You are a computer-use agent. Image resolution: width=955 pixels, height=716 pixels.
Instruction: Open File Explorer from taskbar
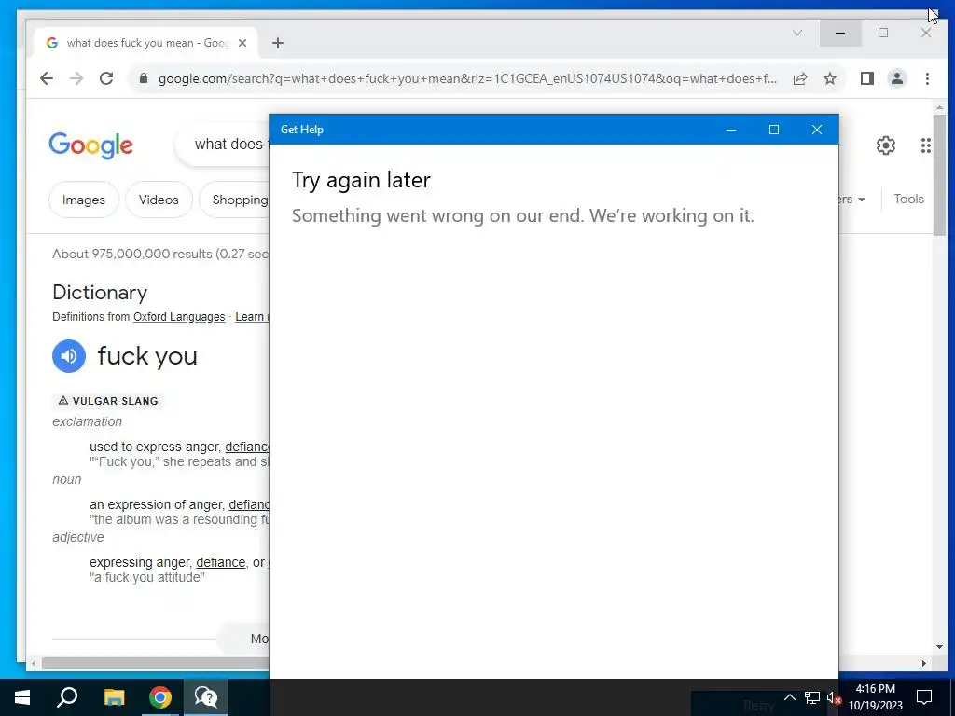coord(114,697)
